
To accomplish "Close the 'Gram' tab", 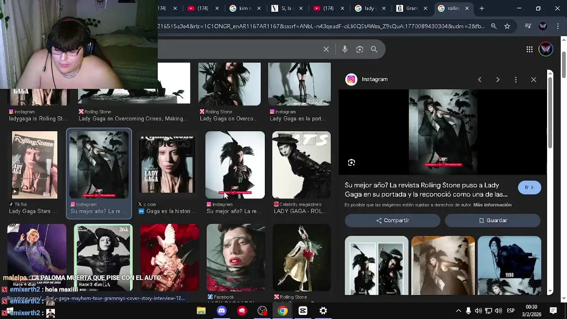I will click(426, 8).
